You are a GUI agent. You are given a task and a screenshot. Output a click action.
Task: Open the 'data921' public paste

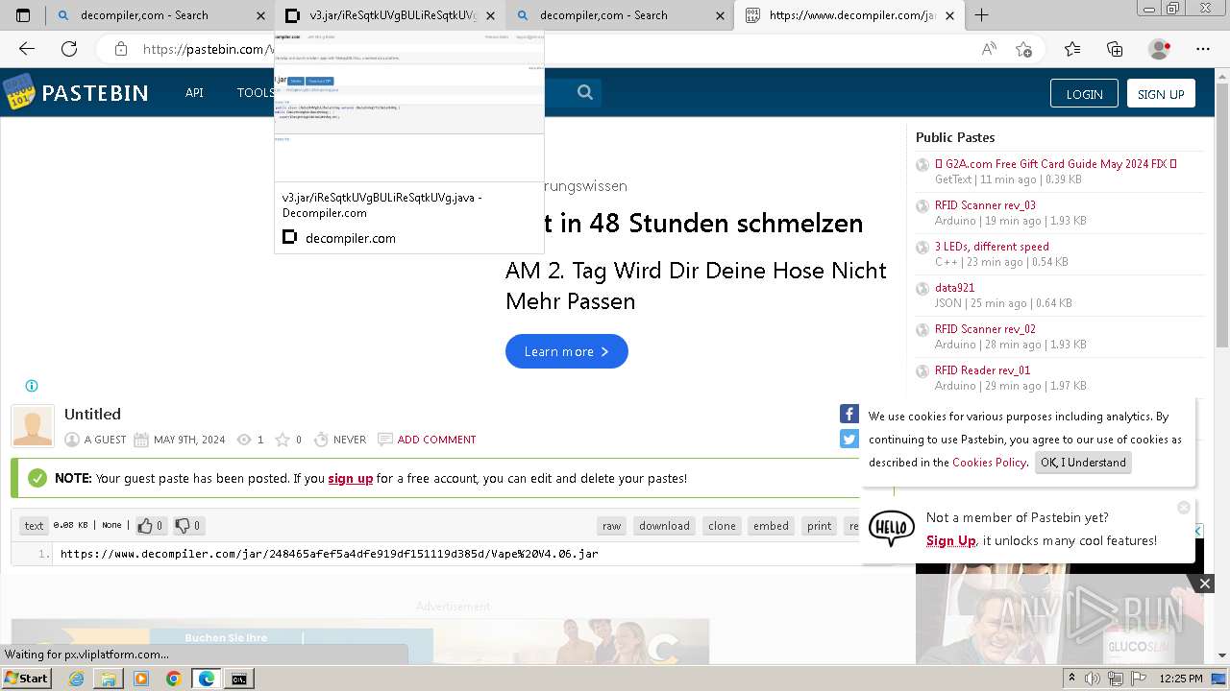(954, 288)
